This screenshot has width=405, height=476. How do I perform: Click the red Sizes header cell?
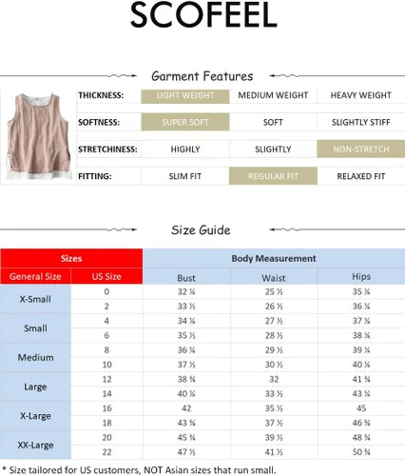point(71,258)
